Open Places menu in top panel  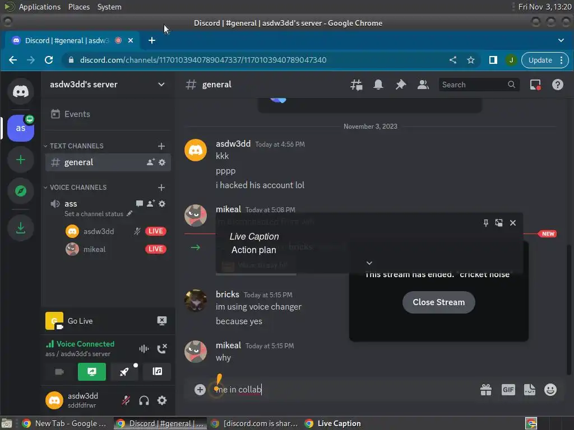click(x=78, y=7)
